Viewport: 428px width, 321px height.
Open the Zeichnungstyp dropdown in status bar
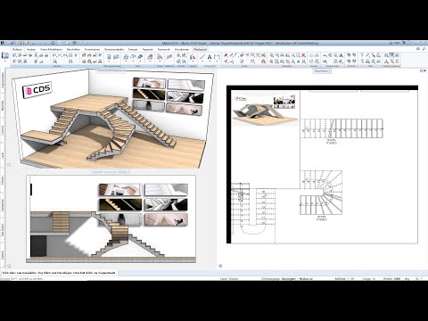tap(287, 279)
